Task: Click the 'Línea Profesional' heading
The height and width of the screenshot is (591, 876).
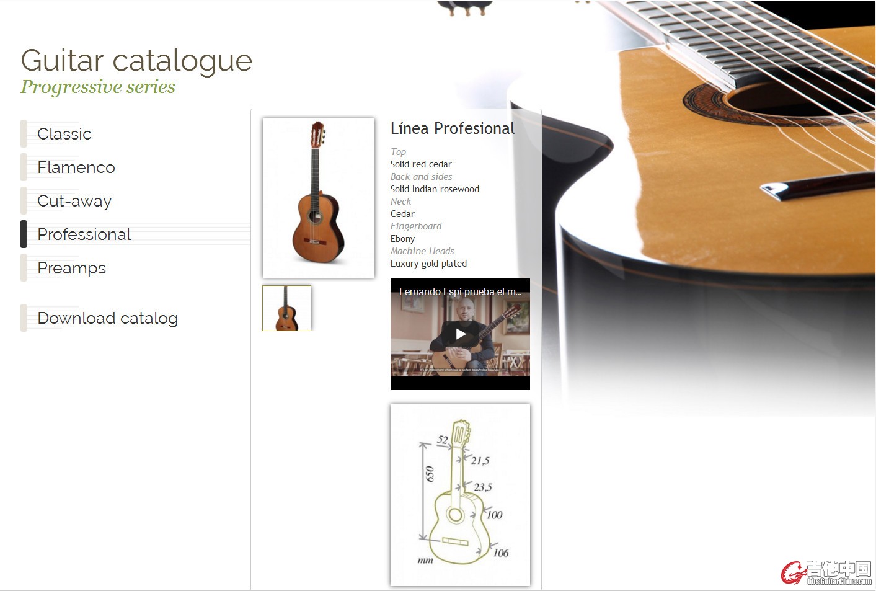Action: pyautogui.click(x=453, y=128)
